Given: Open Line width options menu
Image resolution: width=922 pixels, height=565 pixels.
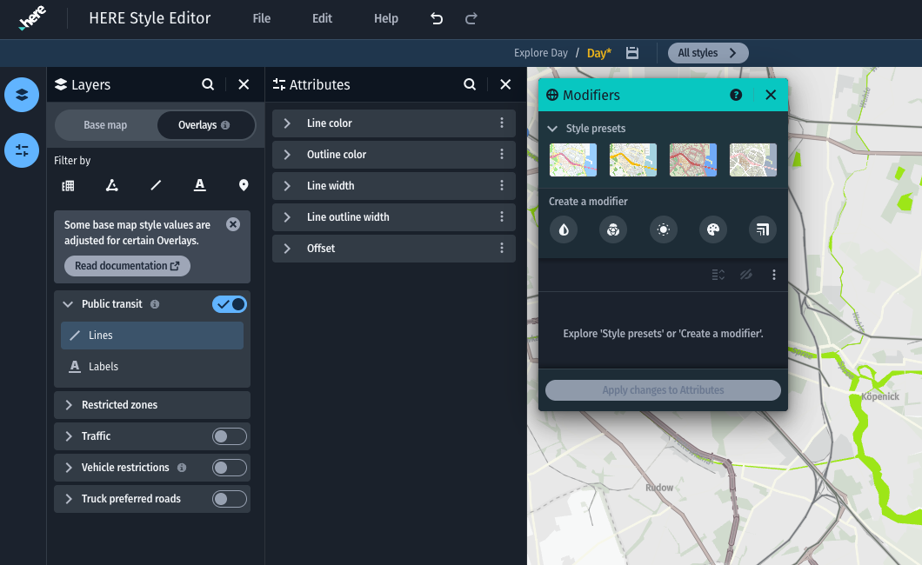Looking at the screenshot, I should (502, 186).
